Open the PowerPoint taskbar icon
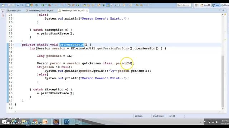 point(45,122)
